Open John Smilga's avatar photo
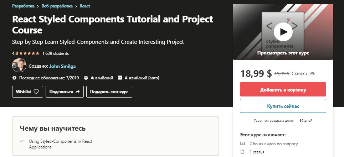 pos(19,66)
